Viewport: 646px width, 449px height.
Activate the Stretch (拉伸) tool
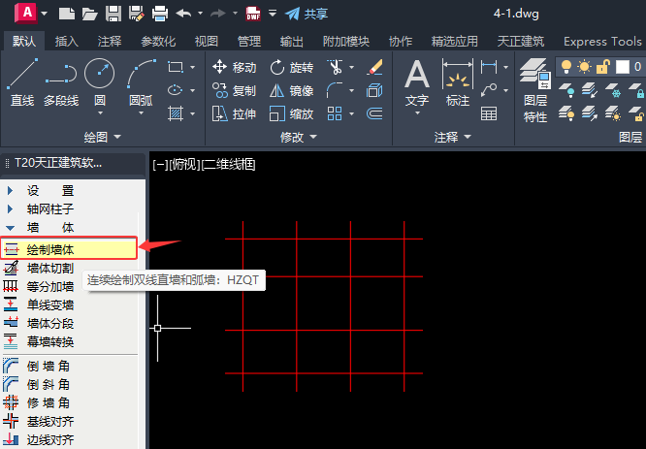pyautogui.click(x=235, y=113)
